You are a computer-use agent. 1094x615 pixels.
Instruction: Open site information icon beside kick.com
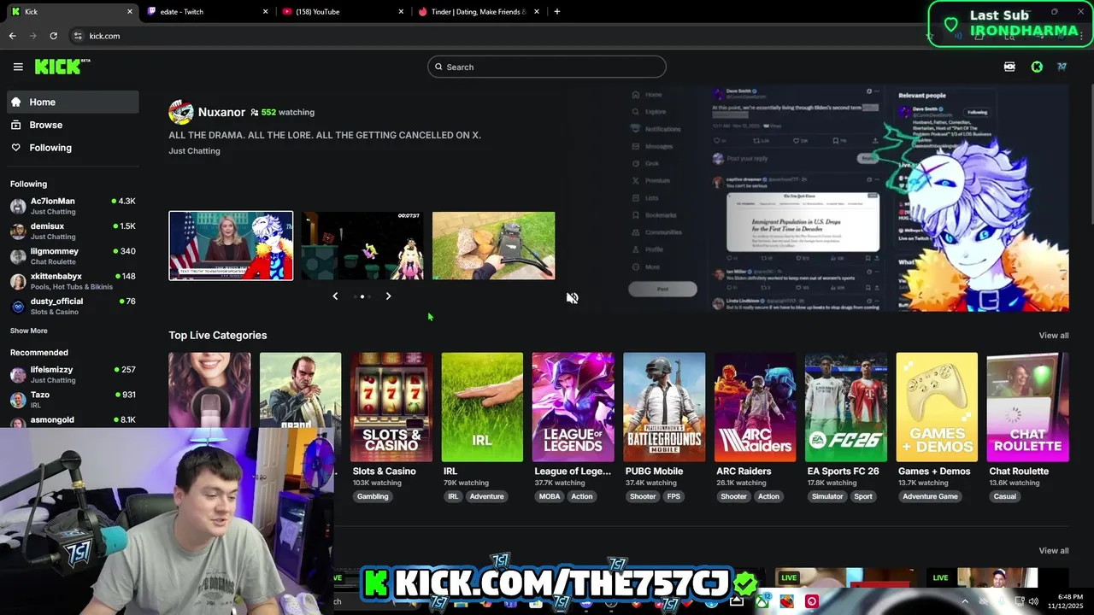coord(78,36)
